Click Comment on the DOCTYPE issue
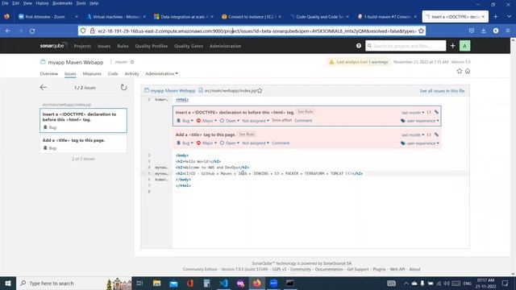The height and width of the screenshot is (290, 516). point(303,120)
